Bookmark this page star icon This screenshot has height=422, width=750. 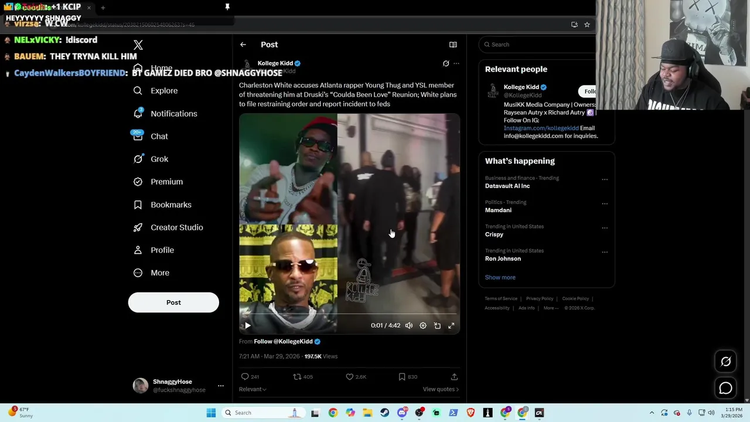coord(587,25)
